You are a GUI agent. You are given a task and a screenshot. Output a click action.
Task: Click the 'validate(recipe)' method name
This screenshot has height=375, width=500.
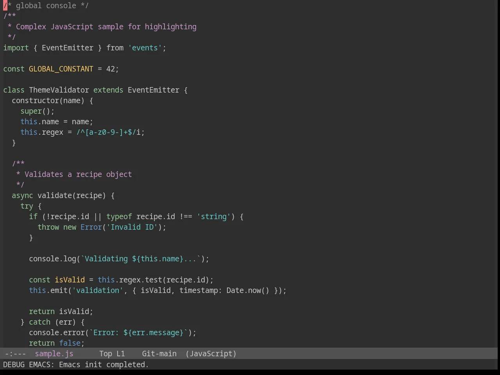[71, 195]
